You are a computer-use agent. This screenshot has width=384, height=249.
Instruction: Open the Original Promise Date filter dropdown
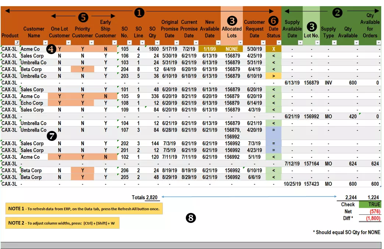point(177,43)
